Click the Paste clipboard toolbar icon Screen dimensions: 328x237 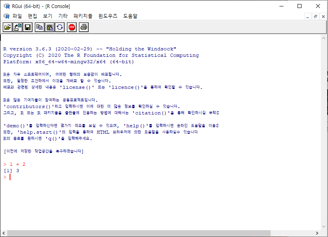pos(50,27)
